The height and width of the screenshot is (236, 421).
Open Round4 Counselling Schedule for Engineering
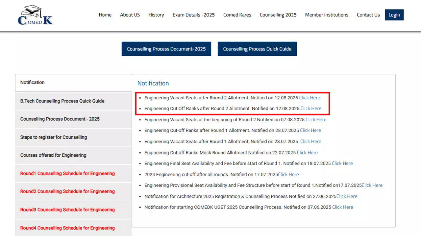tap(74, 228)
